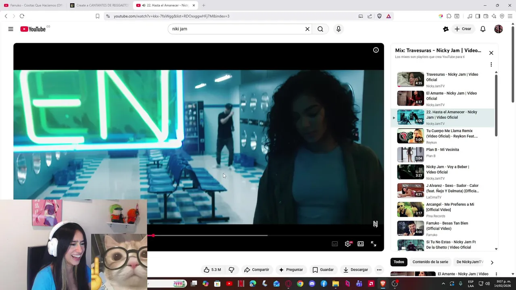Share this page from address bar

pos(370,16)
